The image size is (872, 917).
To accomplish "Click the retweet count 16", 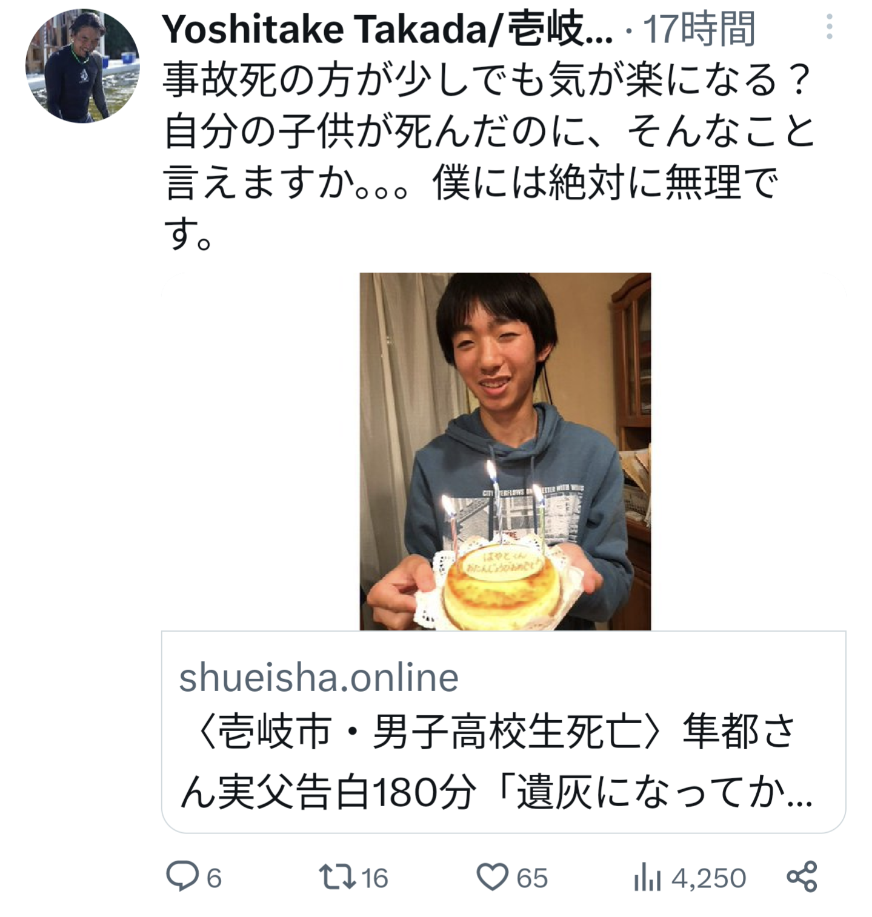I will click(x=374, y=878).
